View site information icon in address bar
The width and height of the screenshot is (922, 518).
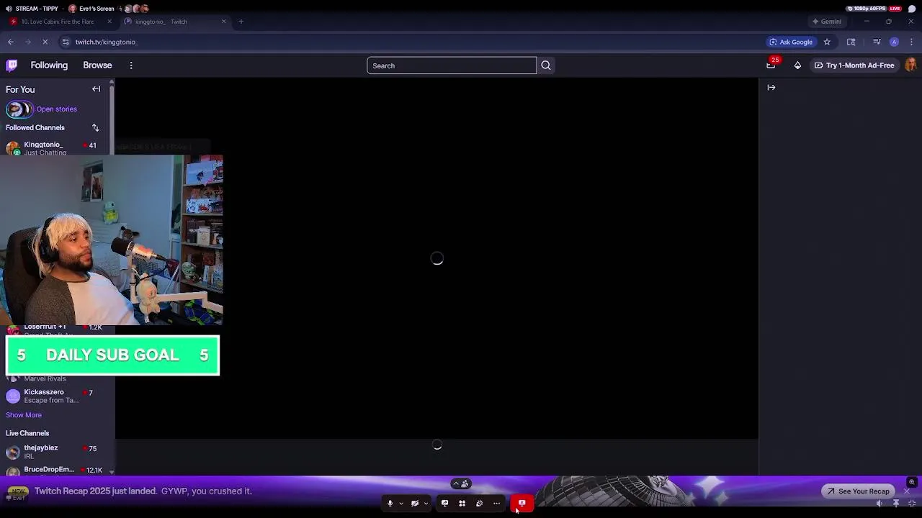coord(66,42)
